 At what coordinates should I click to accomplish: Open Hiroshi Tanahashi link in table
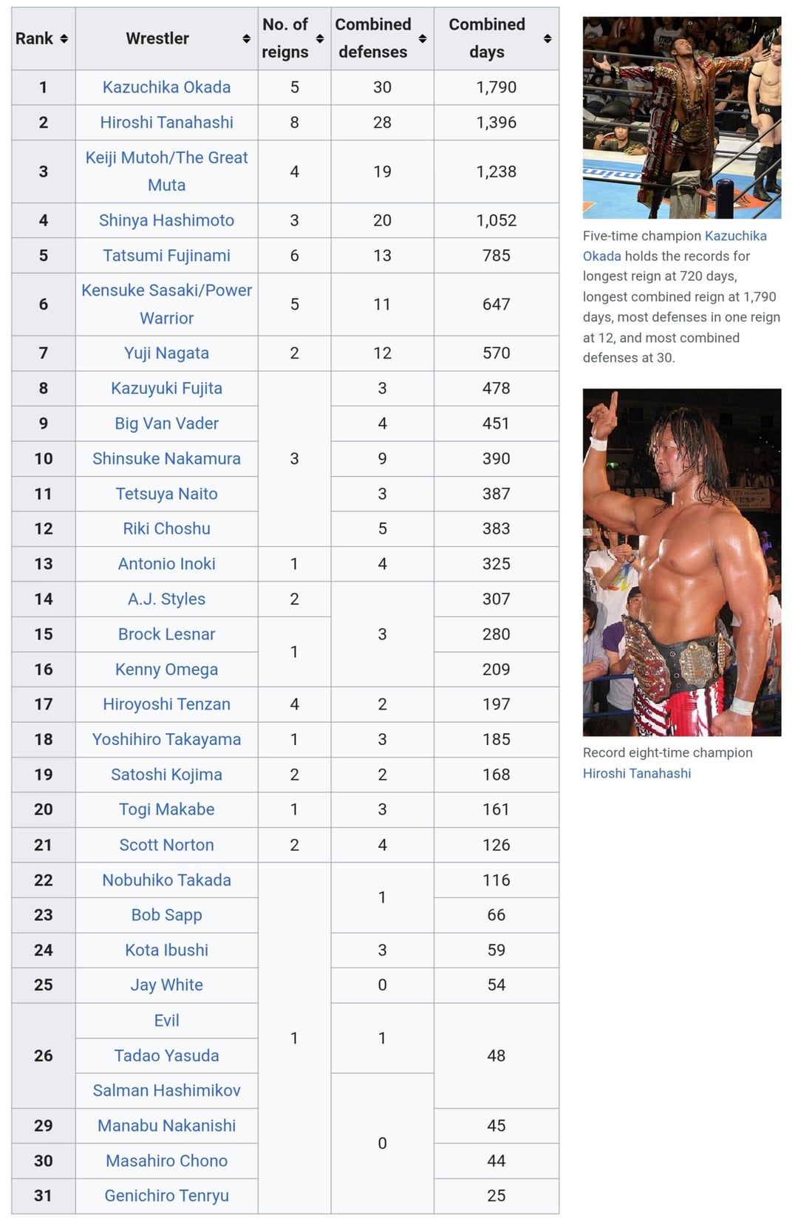pyautogui.click(x=166, y=123)
